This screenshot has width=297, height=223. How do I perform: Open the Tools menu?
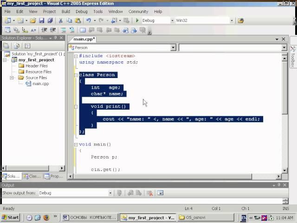[x=98, y=11]
